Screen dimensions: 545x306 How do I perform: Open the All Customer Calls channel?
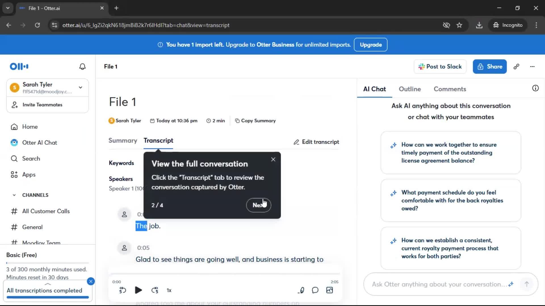40,211
